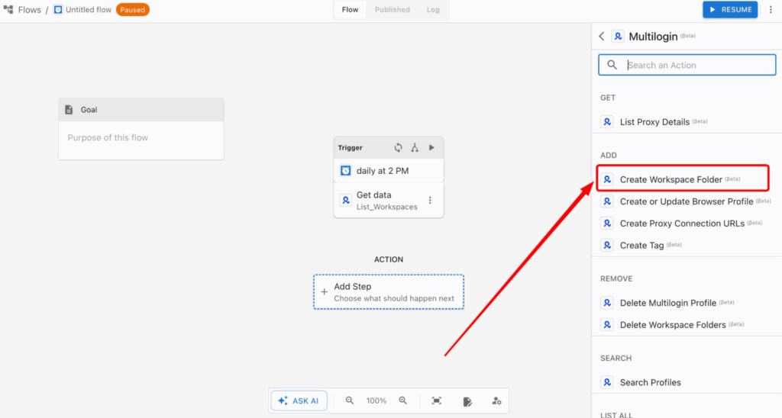
Task: Click the Untitled flow schedule icon
Action: 58,9
